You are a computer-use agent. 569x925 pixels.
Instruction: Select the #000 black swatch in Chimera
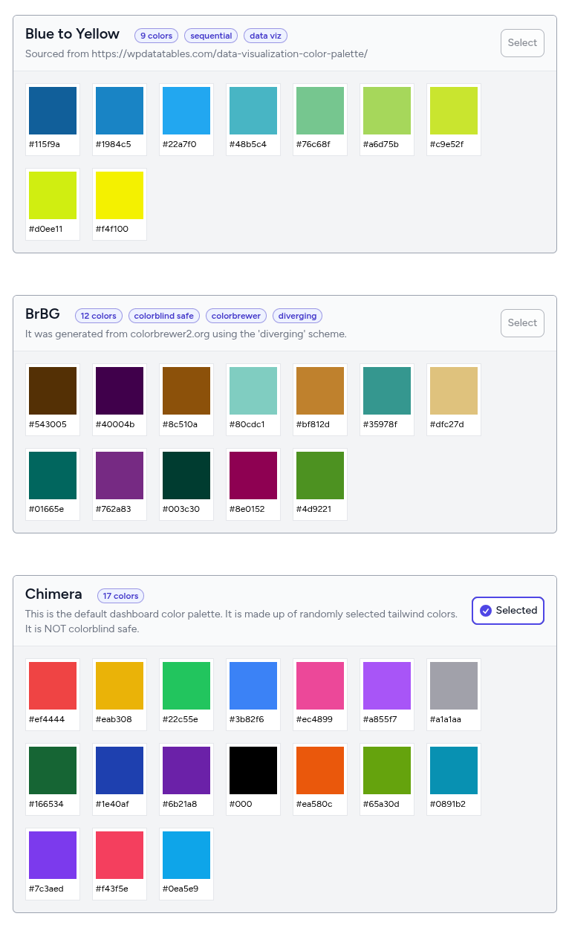click(253, 769)
